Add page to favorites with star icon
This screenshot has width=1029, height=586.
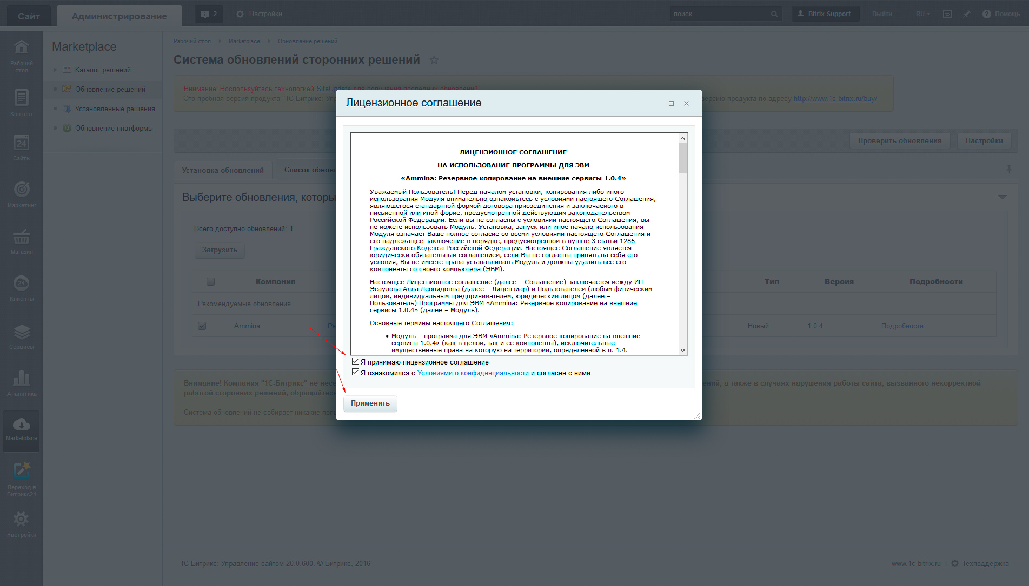coord(434,60)
